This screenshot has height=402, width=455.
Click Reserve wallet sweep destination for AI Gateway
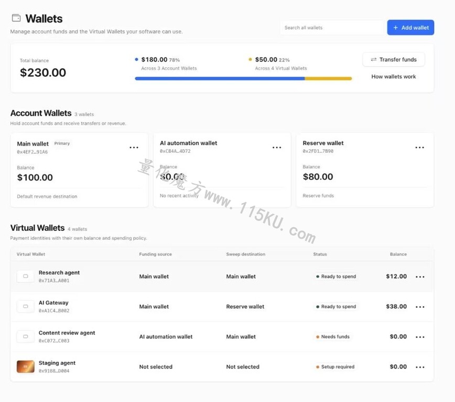(245, 307)
